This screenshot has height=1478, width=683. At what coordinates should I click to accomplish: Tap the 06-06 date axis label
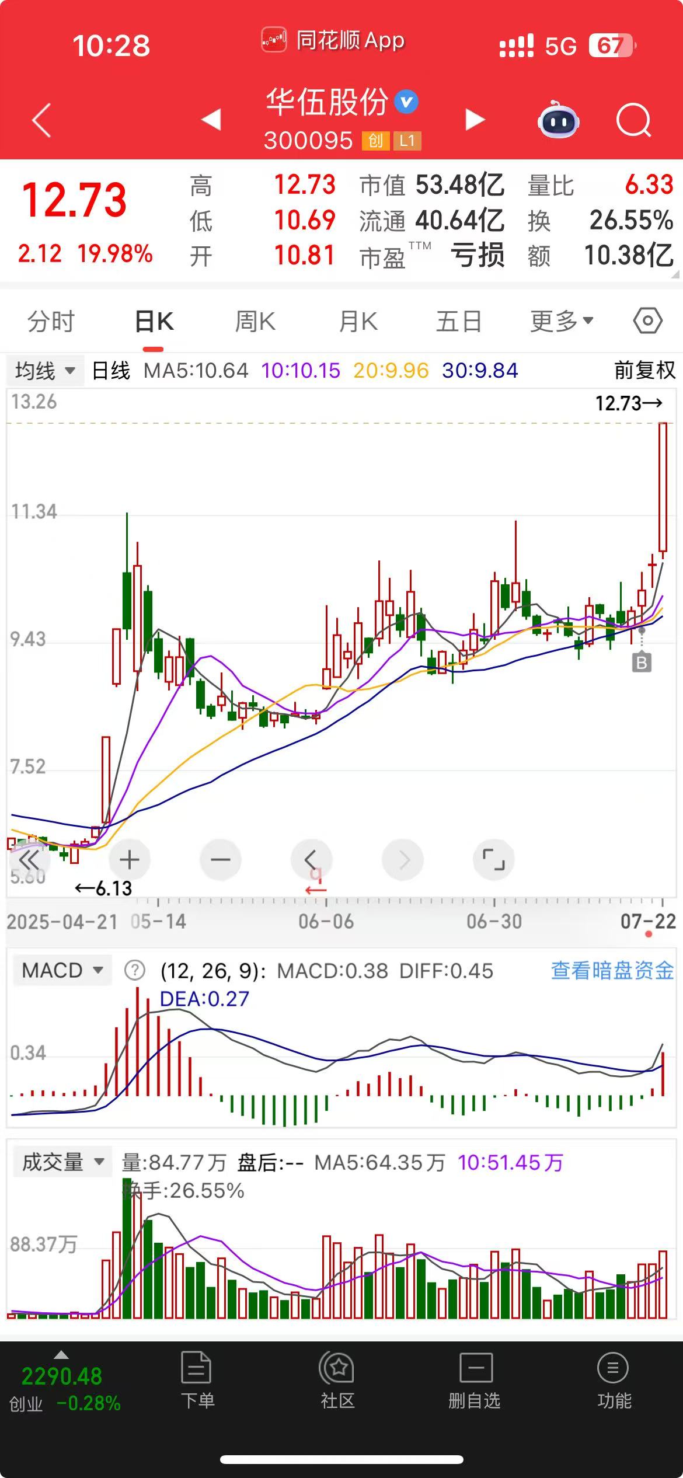pyautogui.click(x=326, y=922)
